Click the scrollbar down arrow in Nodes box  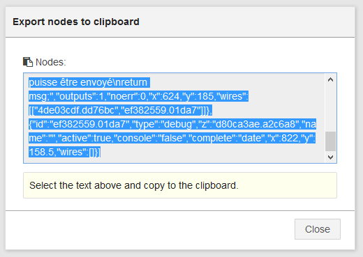330,157
